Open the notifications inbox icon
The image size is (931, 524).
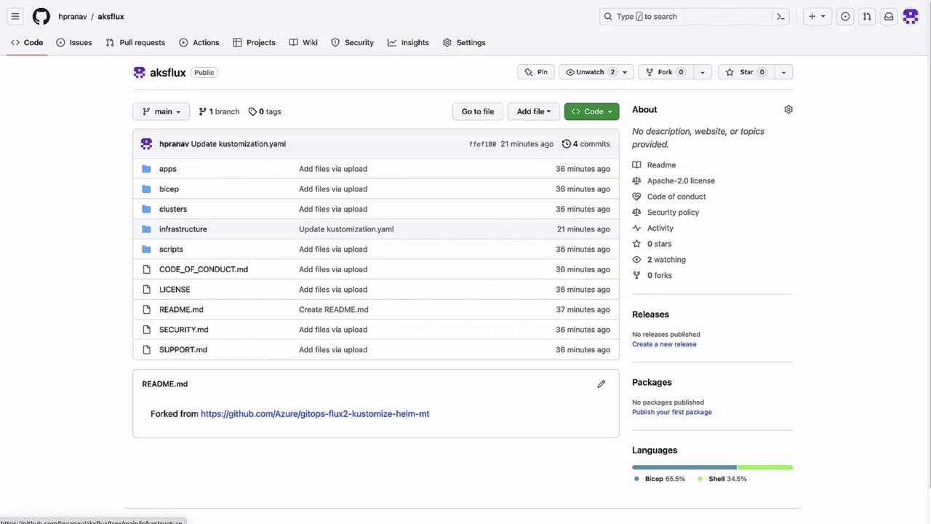tap(889, 16)
